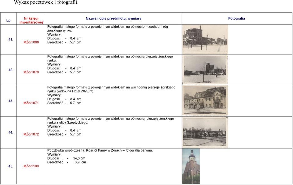
Task: Click 'Wymiary:' label in row 43
Action: (54, 95)
